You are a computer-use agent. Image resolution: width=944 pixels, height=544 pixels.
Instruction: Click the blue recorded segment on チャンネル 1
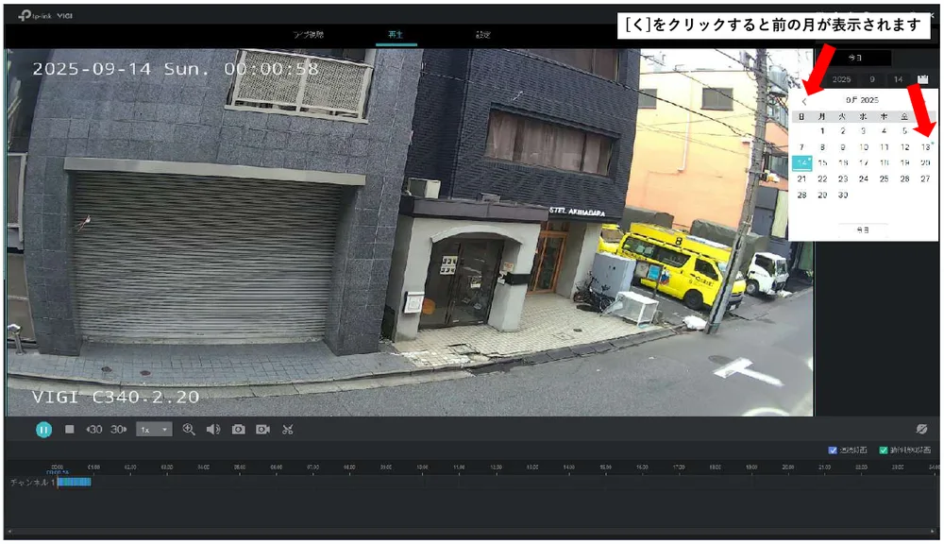point(74,482)
